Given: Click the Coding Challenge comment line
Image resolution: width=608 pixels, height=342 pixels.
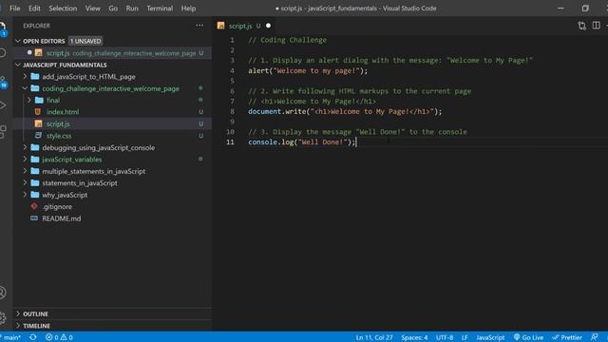Looking at the screenshot, I should (287, 40).
